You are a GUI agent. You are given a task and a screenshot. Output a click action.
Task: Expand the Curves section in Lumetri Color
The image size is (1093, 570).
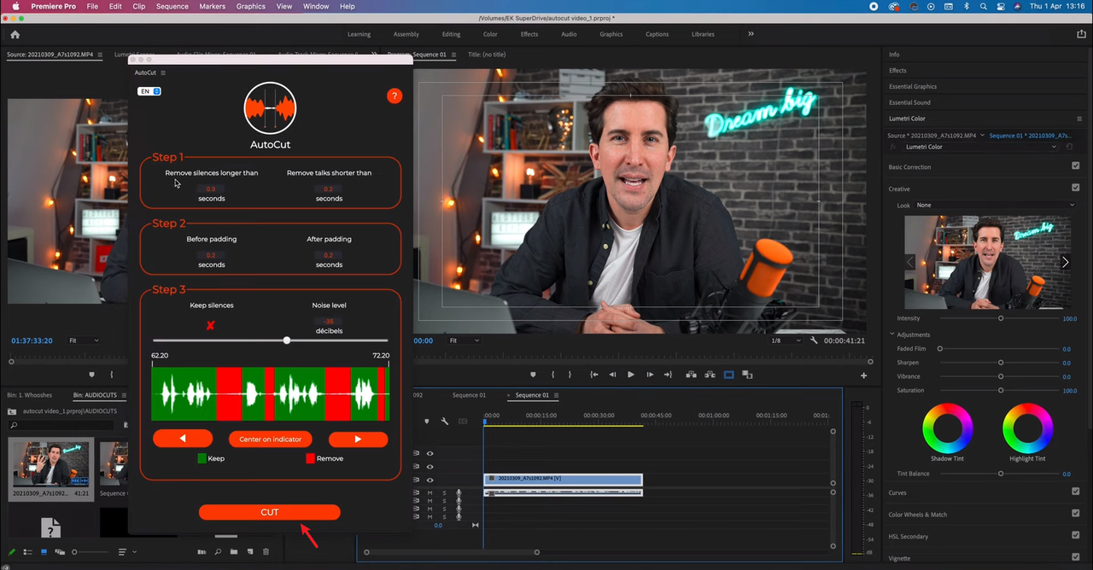click(x=897, y=492)
